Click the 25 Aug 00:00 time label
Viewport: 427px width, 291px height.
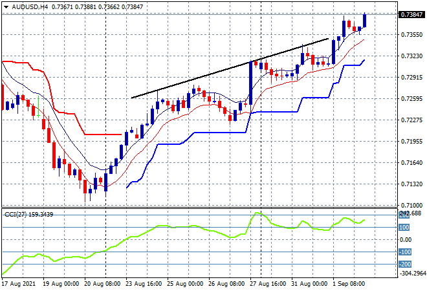pos(185,284)
